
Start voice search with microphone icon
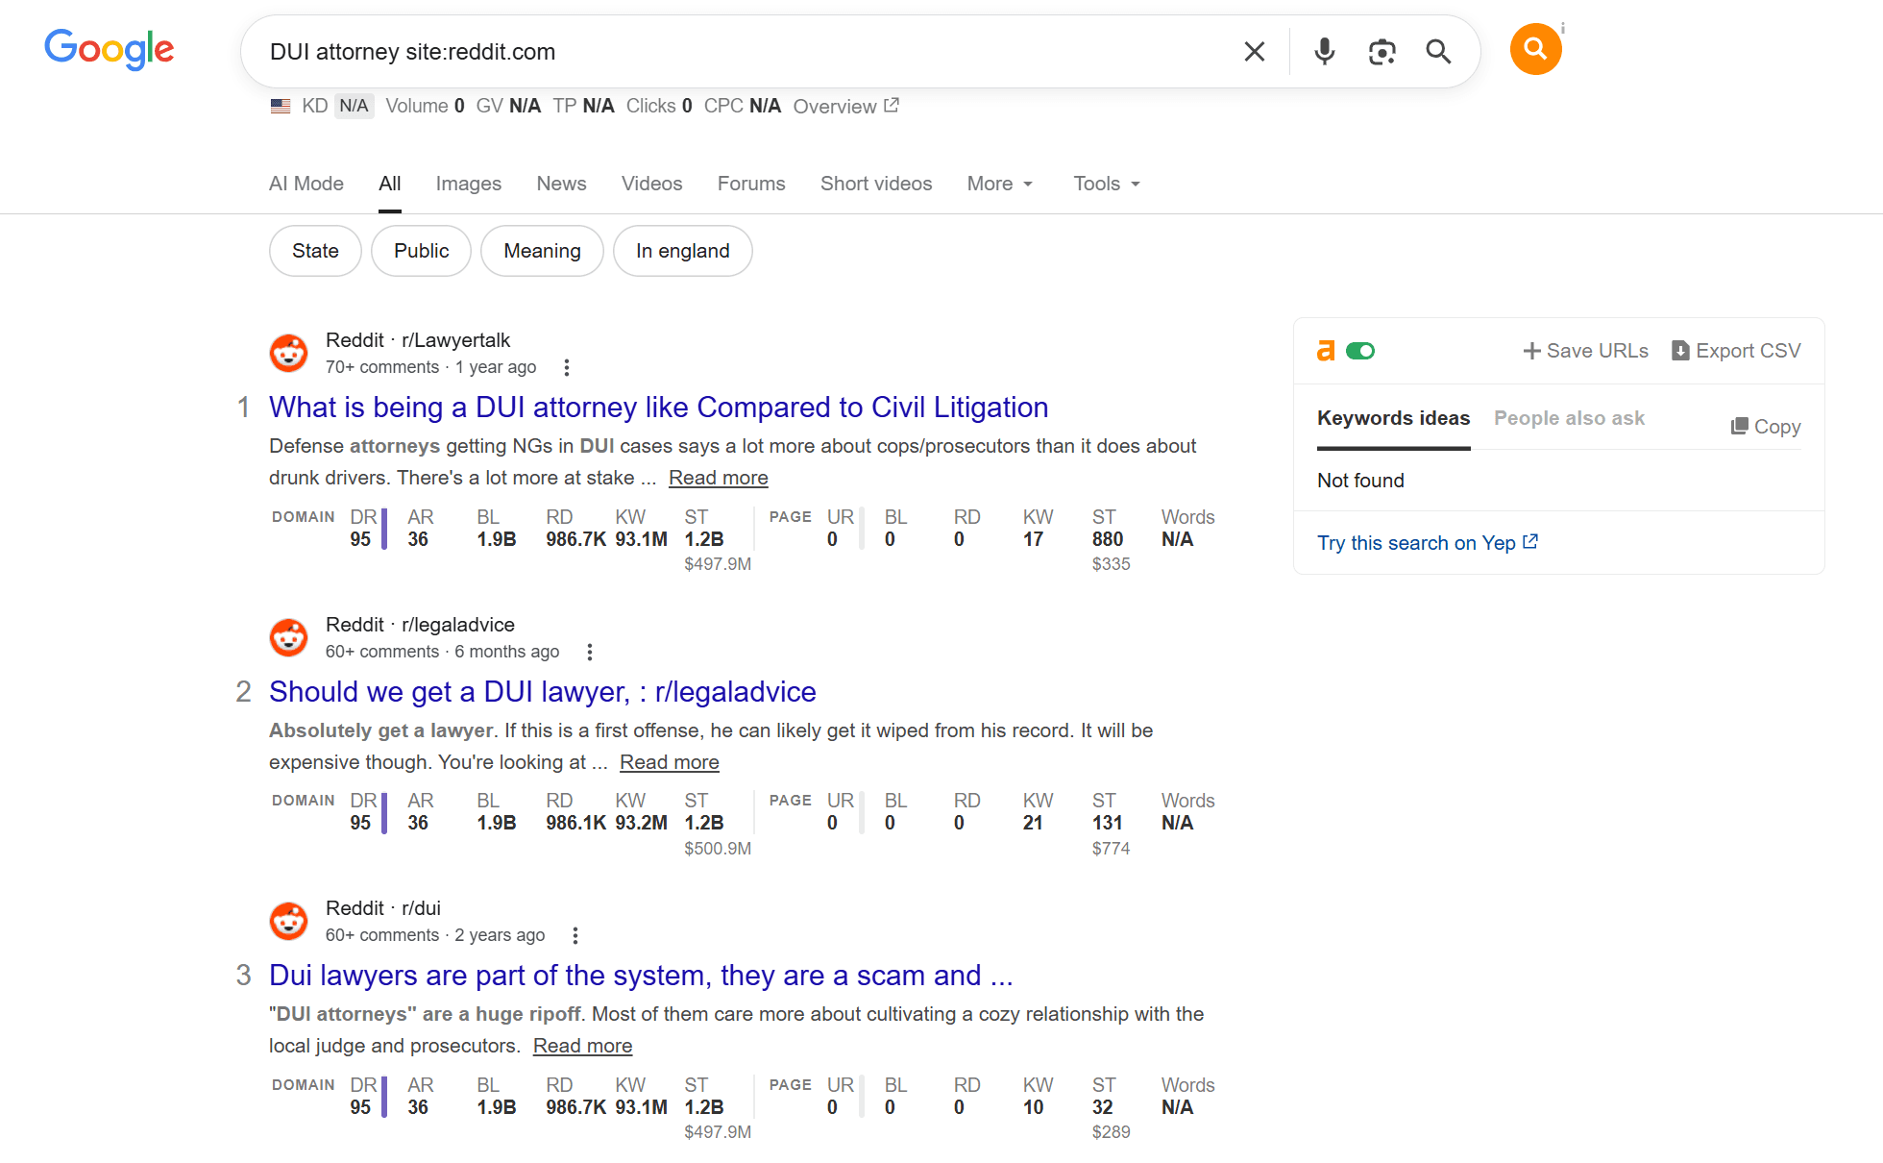tap(1325, 52)
